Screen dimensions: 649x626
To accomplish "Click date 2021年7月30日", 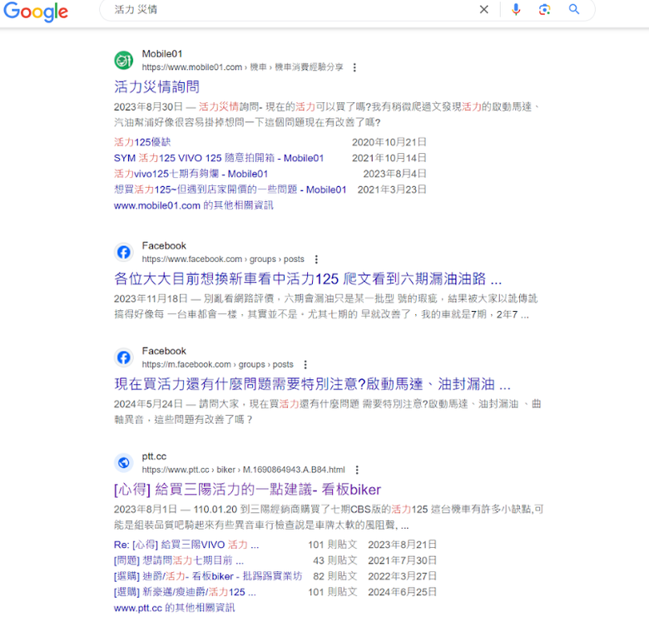I will [402, 560].
